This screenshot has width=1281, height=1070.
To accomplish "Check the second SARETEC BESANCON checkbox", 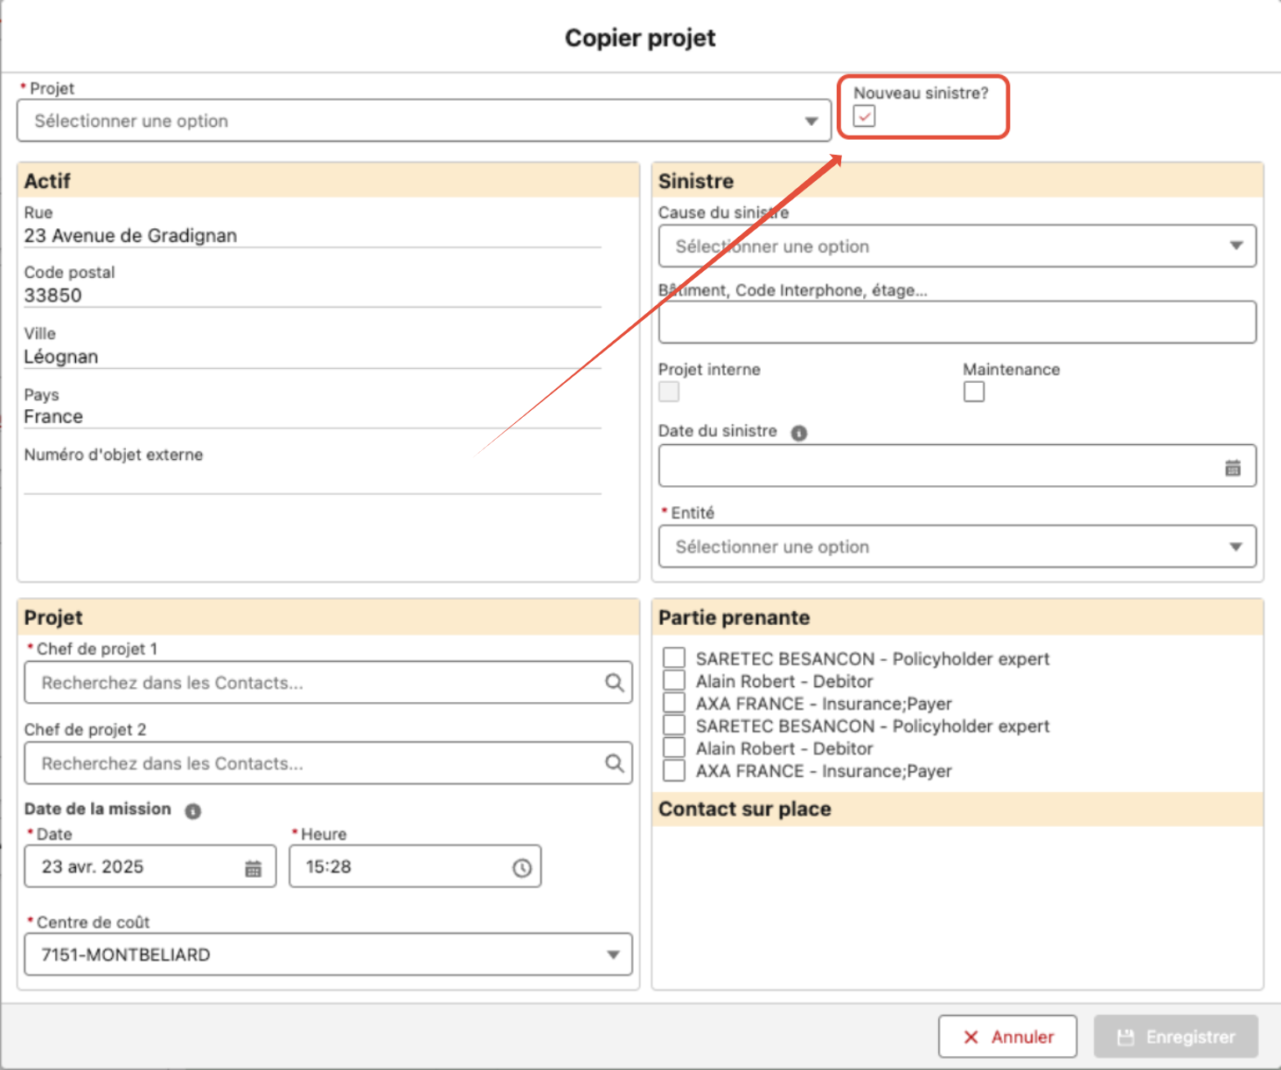I will point(674,725).
